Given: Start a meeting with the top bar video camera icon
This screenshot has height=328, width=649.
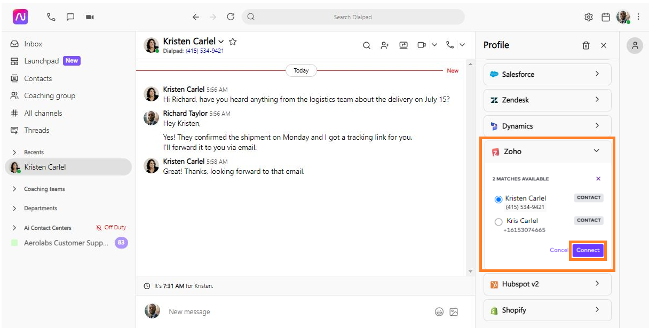Looking at the screenshot, I should tap(90, 17).
